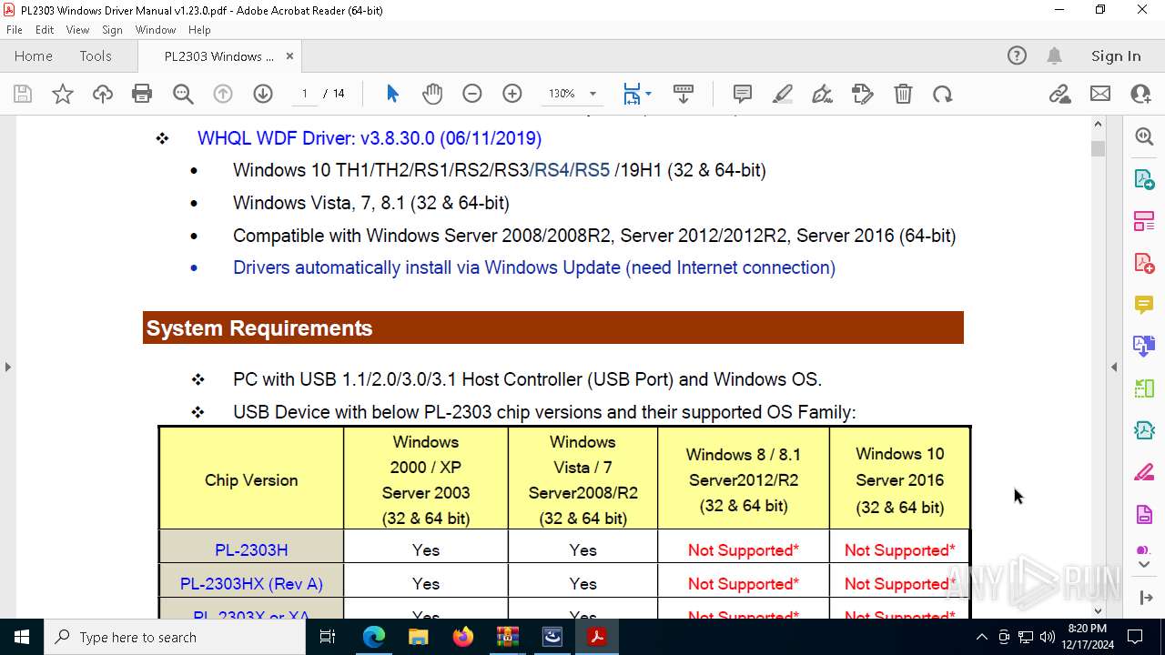
Task: Click the Redact sidebar tool icon
Action: point(1144,515)
